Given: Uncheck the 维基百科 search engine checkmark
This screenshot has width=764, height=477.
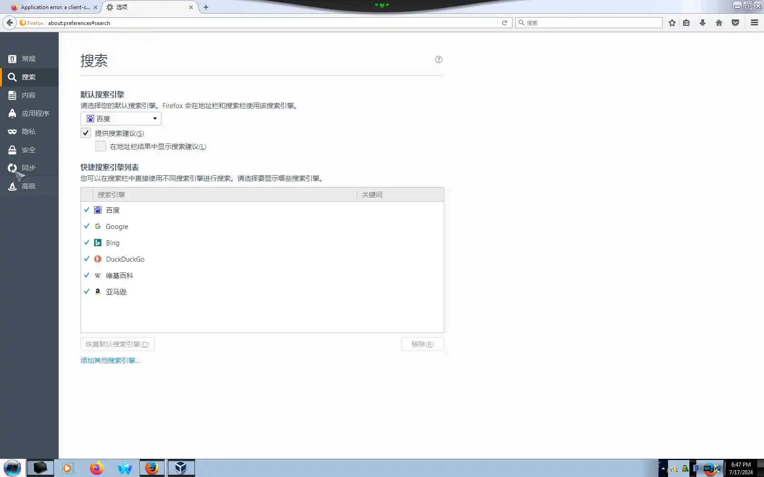Looking at the screenshot, I should pos(86,275).
